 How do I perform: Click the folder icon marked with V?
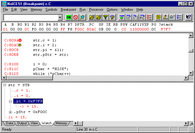[99, 17]
